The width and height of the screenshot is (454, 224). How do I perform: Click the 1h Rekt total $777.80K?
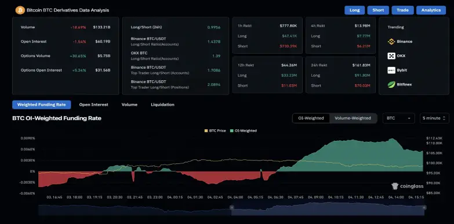coord(288,26)
